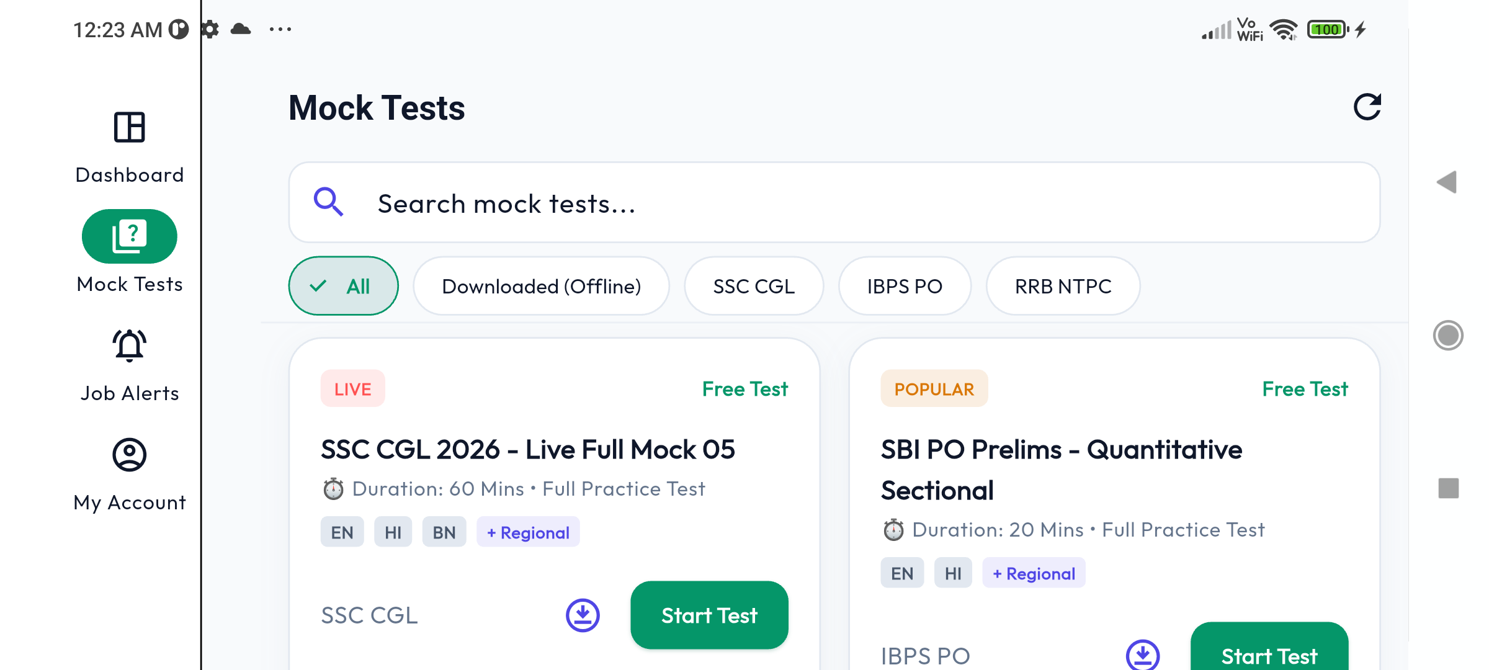
Task: Tap the Android recents square button
Action: [x=1448, y=488]
